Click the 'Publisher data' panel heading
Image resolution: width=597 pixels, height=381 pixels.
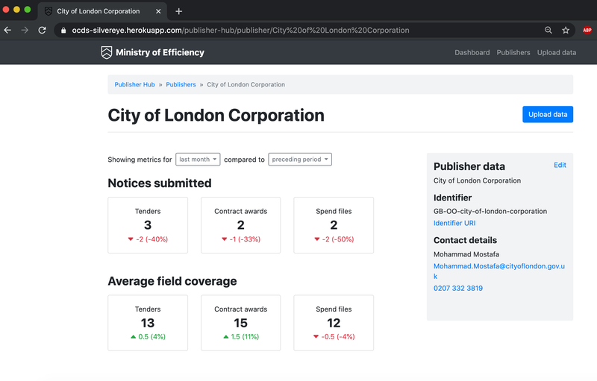469,166
